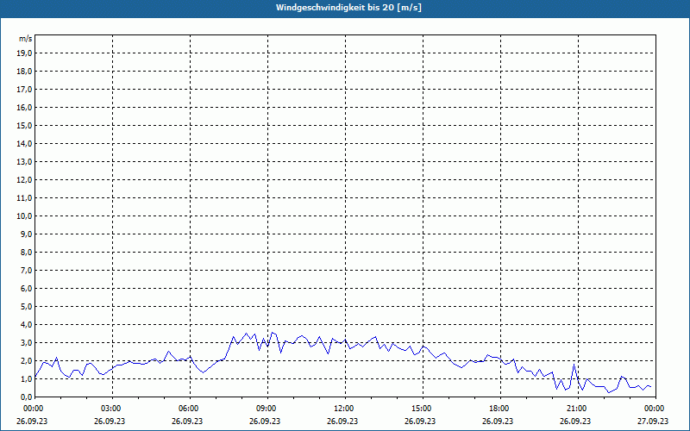Select the 16,0 y-axis label
This screenshot has height=431, width=690.
coord(24,107)
